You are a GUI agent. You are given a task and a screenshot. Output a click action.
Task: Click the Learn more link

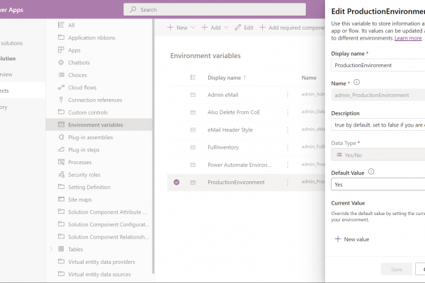(x=408, y=38)
